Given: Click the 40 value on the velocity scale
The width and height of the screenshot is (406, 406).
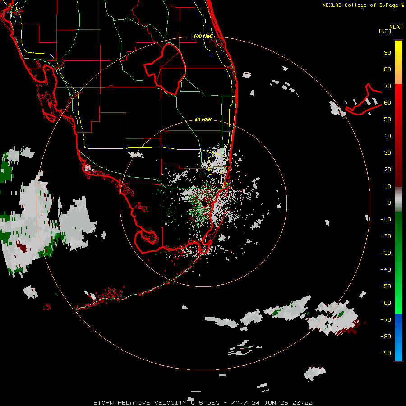Looking at the screenshot, I should pos(388,136).
